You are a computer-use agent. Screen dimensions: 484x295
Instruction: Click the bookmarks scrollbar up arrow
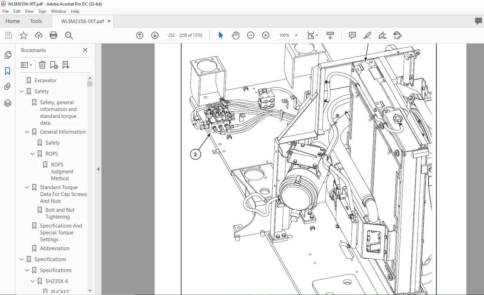[90, 78]
